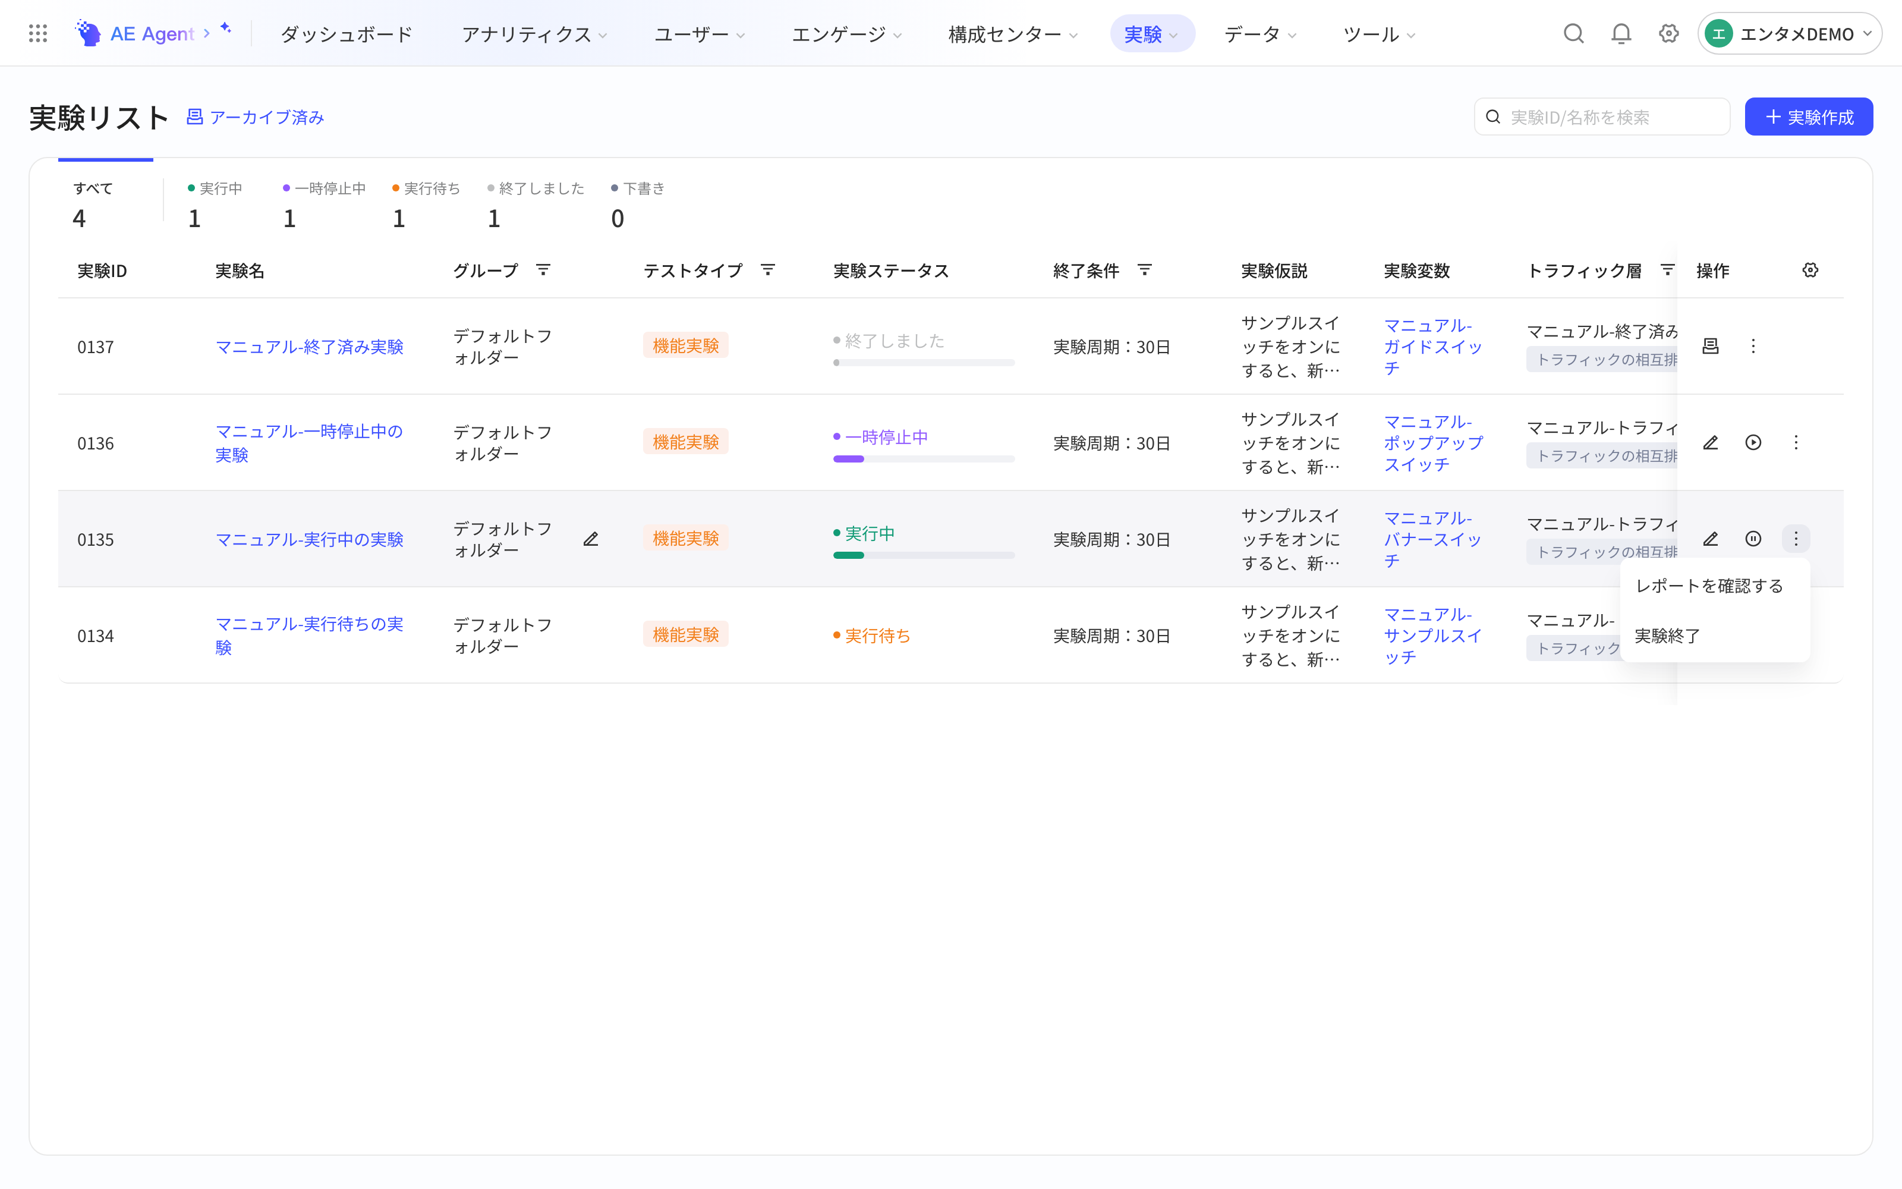
Task: Click archive icon for experiment 0137
Action: 1710,346
